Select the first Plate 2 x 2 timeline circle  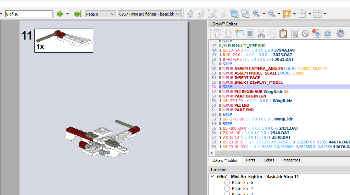(x=227, y=188)
